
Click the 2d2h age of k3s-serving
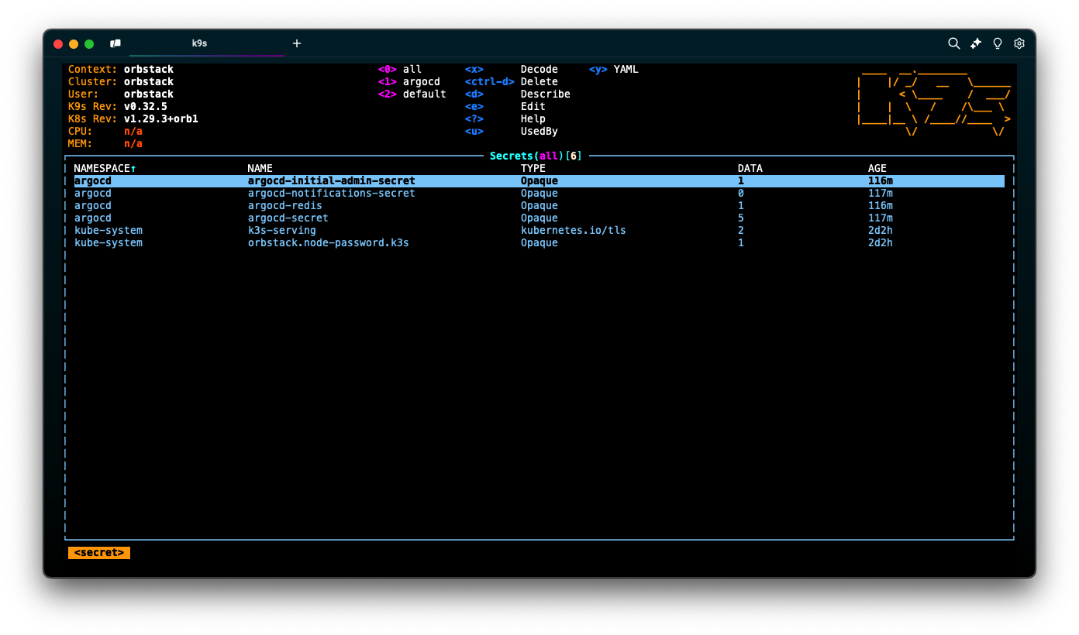881,230
